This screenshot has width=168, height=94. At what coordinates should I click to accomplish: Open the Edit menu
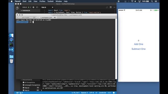click(30, 1)
